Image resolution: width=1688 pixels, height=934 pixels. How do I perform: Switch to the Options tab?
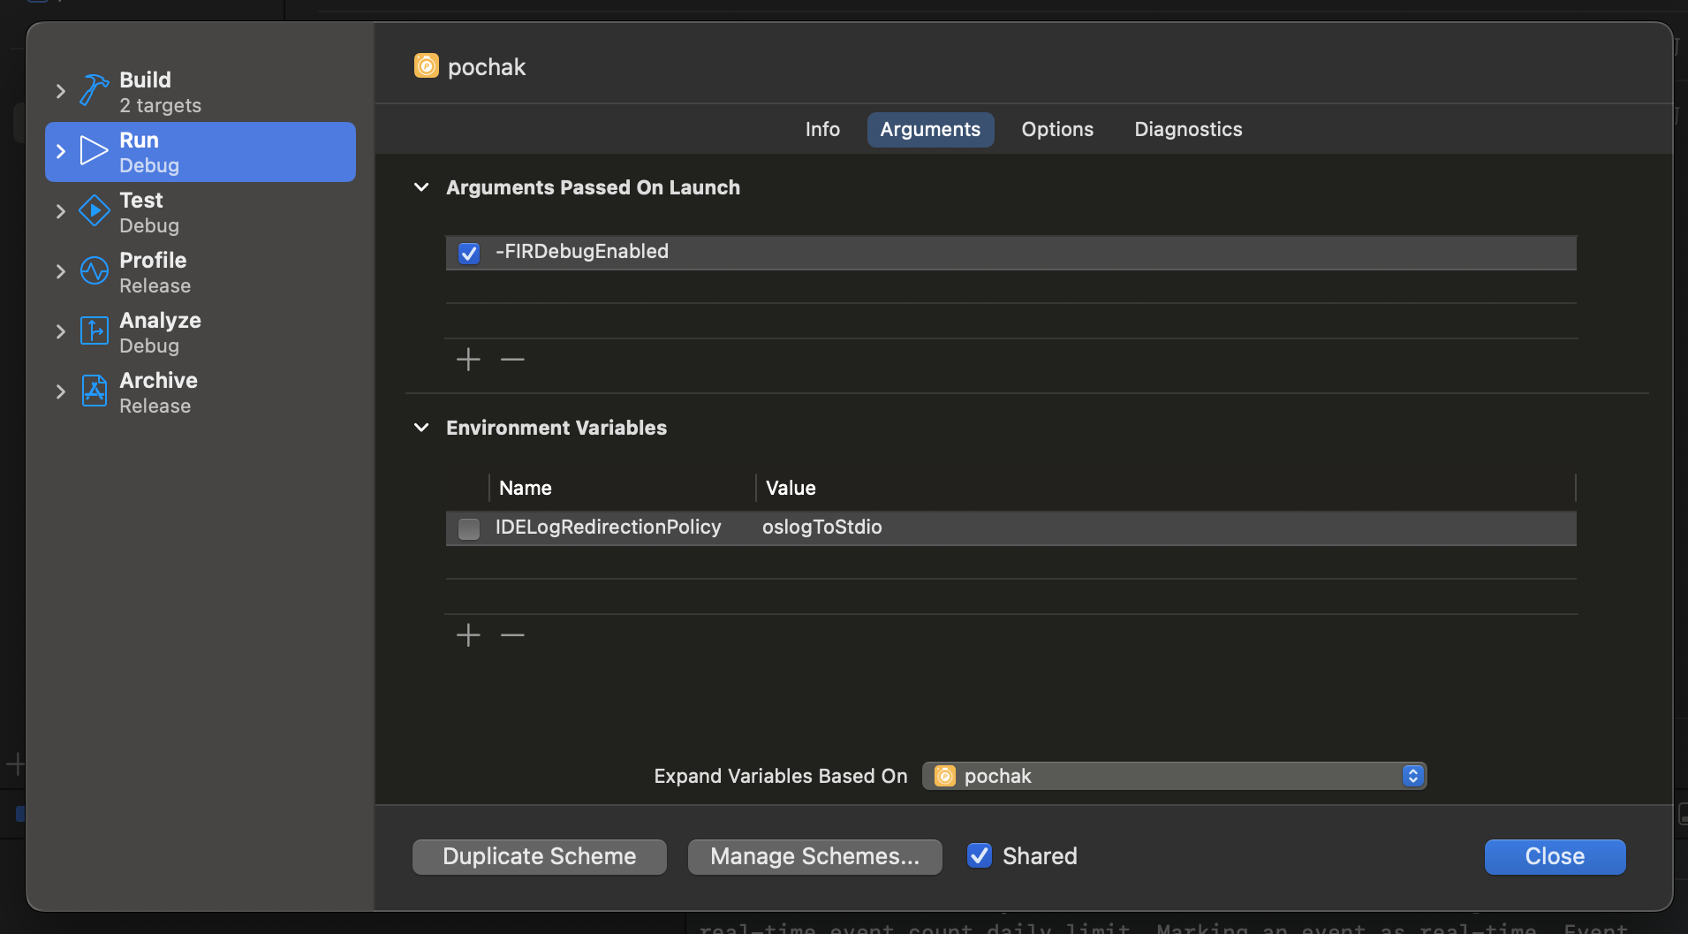coord(1057,130)
